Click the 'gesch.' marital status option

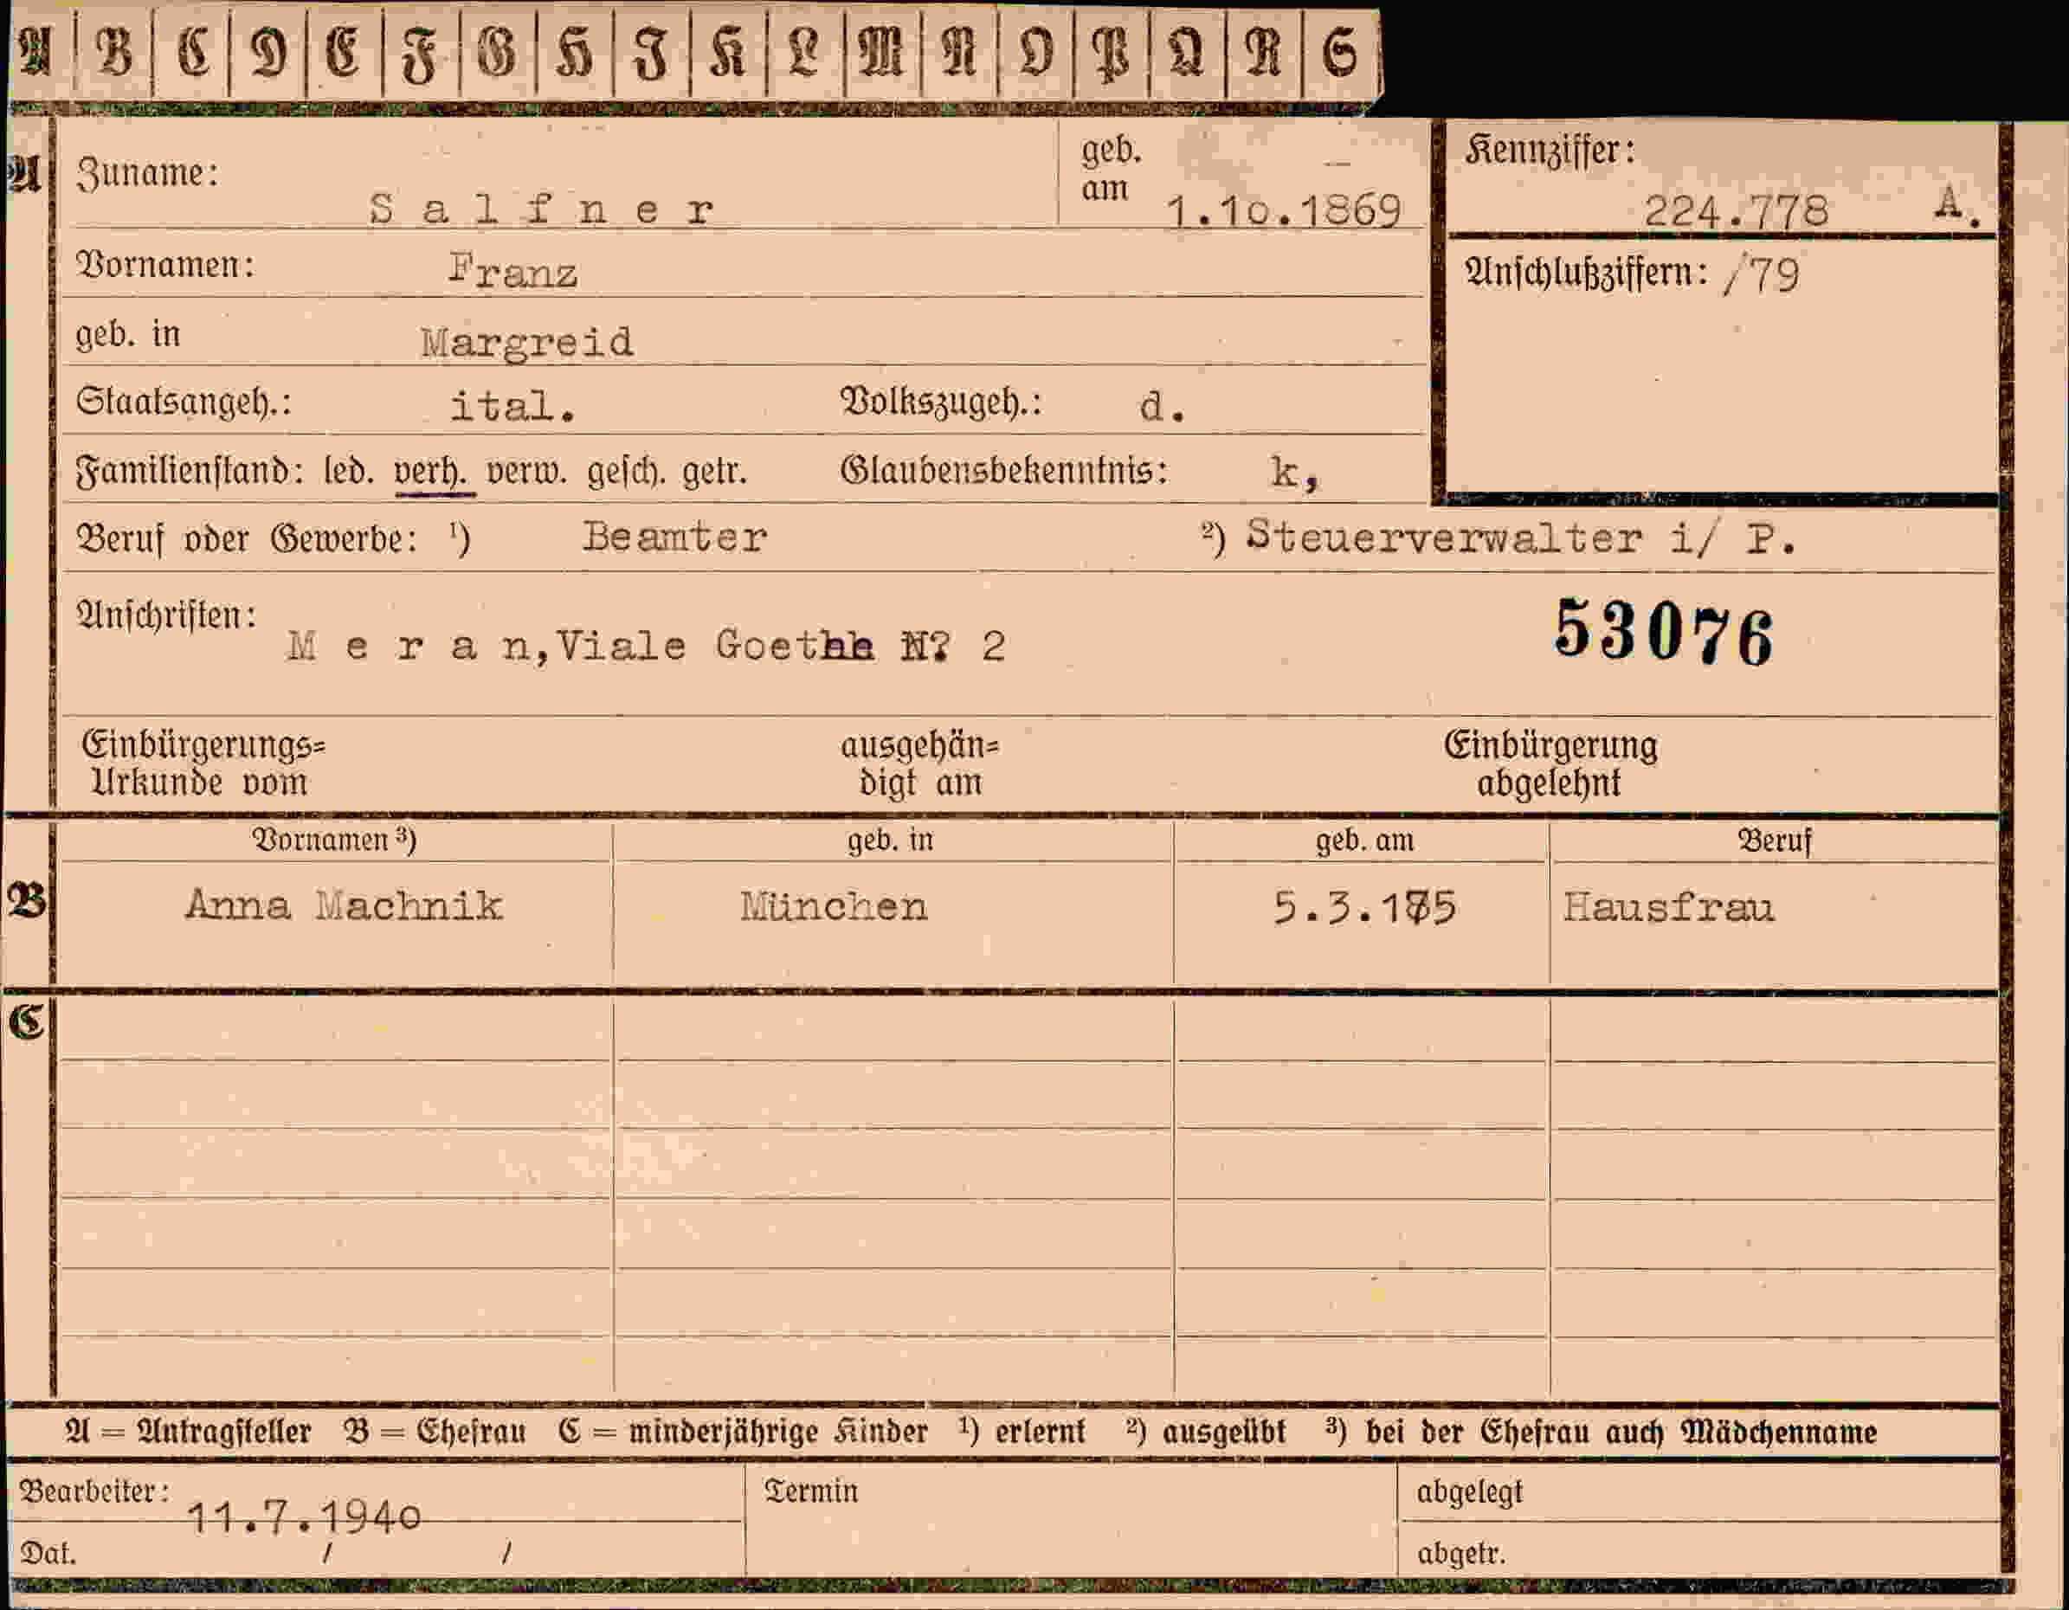[x=625, y=471]
